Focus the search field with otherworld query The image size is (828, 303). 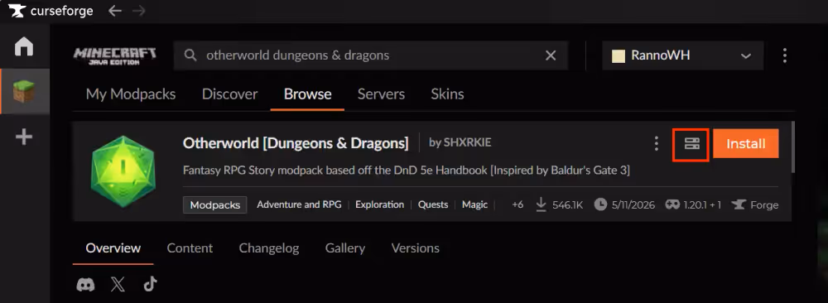371,55
